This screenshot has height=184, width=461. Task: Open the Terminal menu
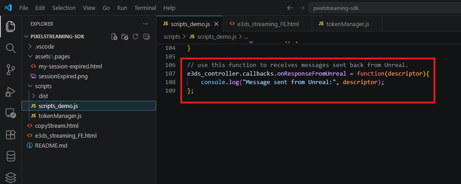pyautogui.click(x=145, y=8)
